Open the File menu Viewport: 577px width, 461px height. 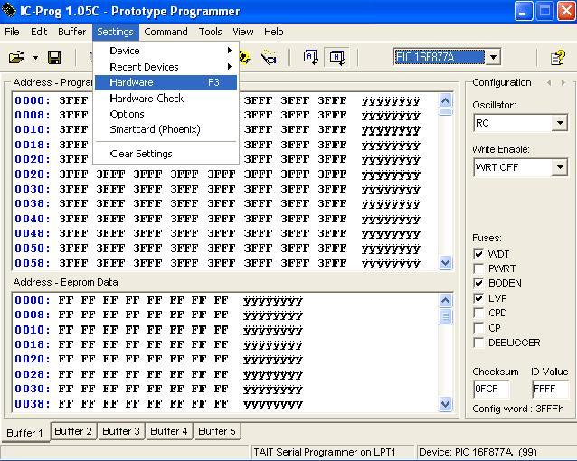pyautogui.click(x=12, y=32)
